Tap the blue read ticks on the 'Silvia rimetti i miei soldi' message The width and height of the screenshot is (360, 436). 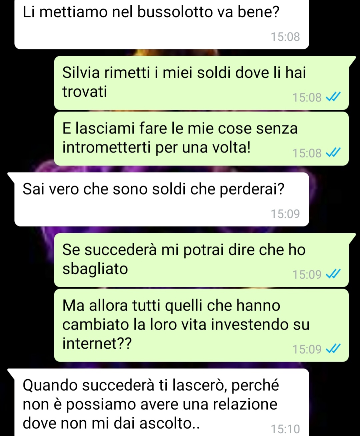333,97
